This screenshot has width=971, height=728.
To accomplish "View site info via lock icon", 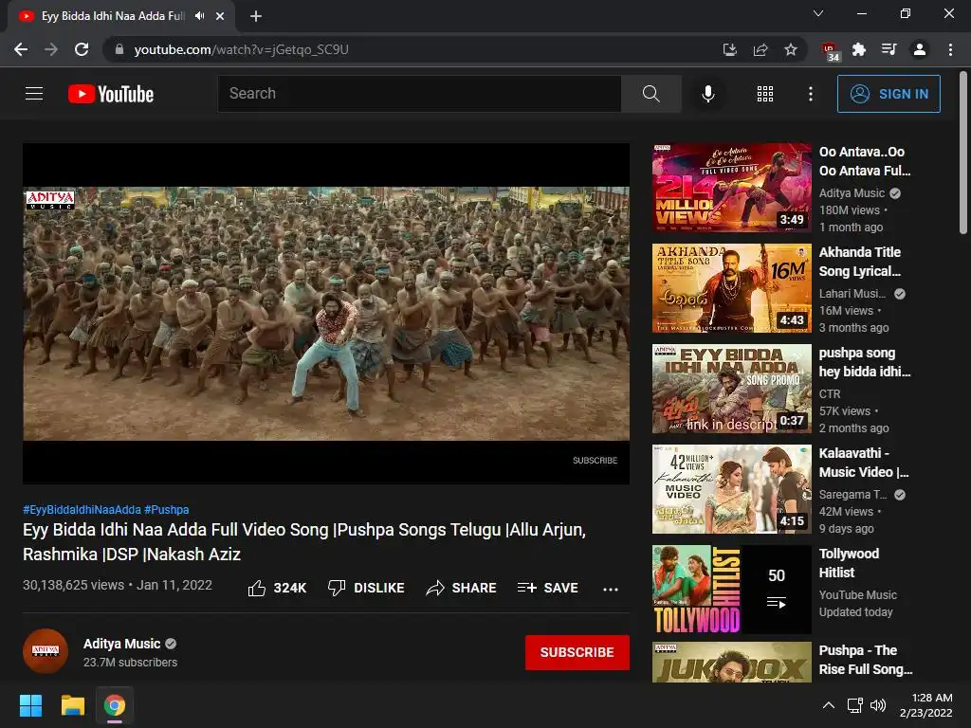I will point(119,49).
